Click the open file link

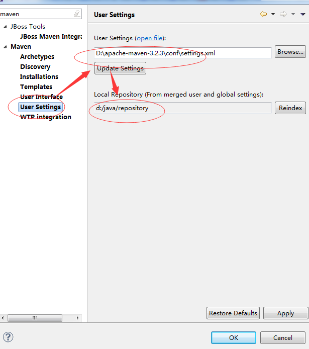pos(150,38)
